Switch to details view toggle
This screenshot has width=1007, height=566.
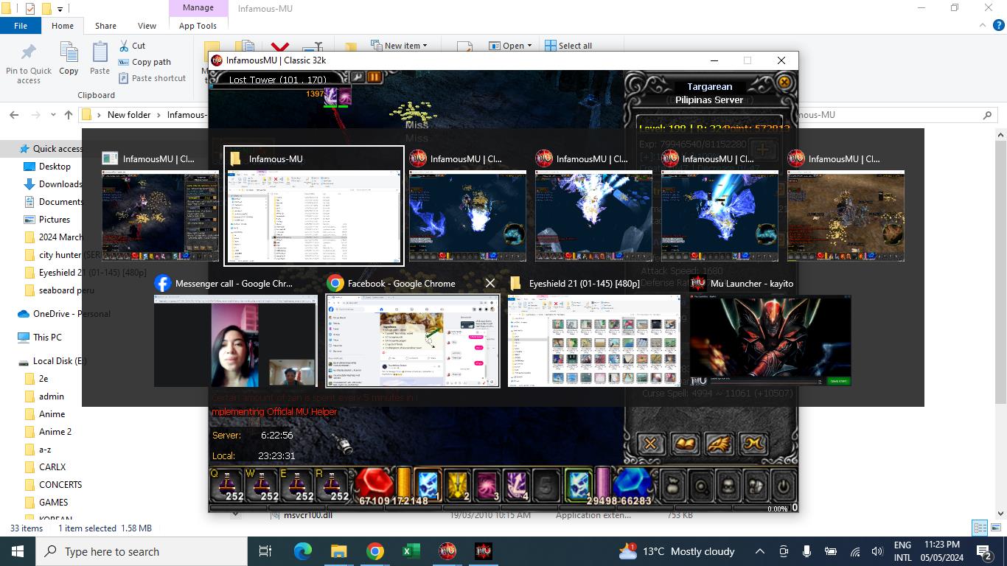click(979, 528)
